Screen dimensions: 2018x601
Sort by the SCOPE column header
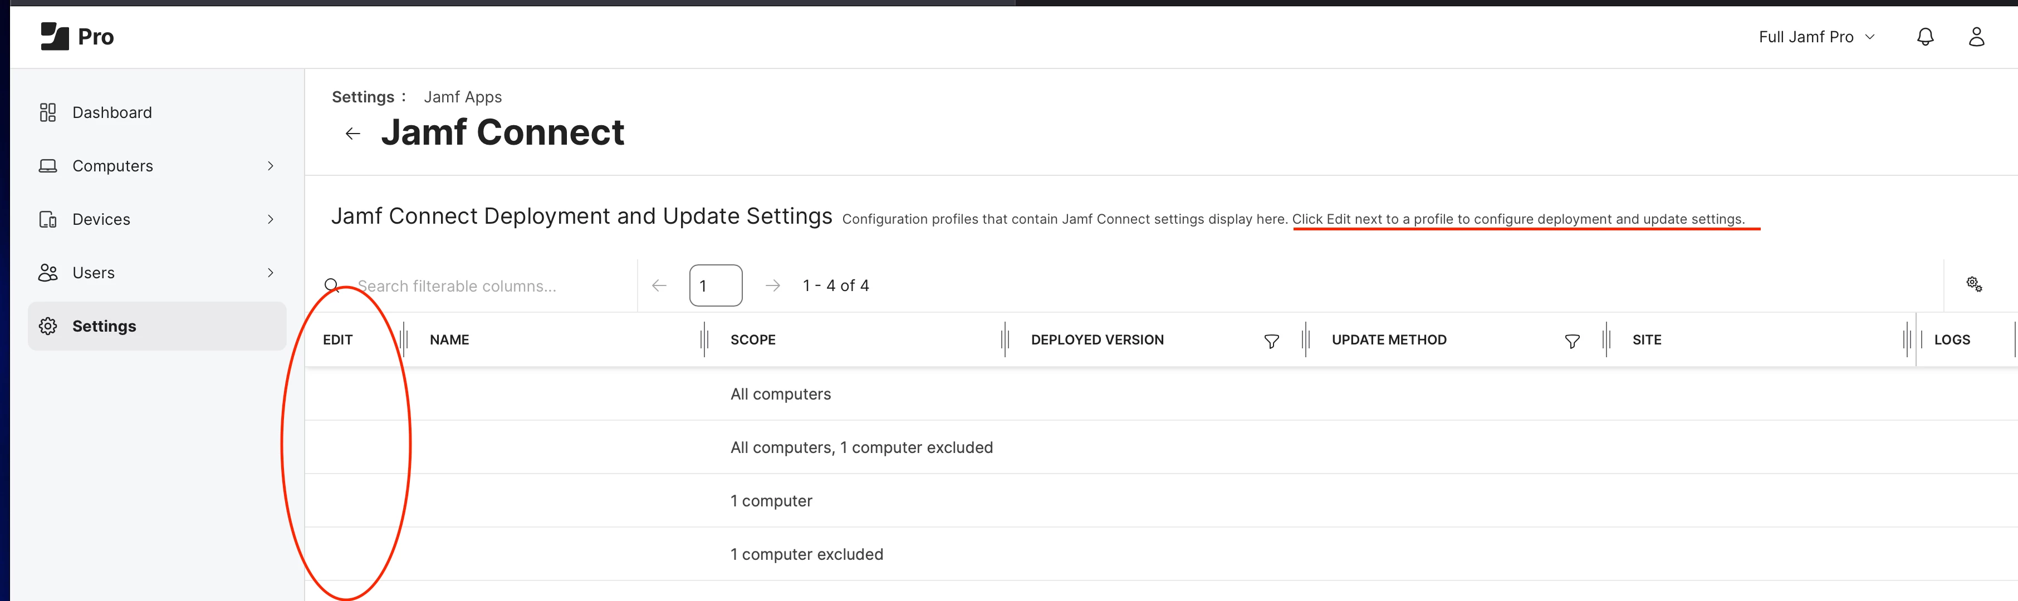[x=753, y=339]
